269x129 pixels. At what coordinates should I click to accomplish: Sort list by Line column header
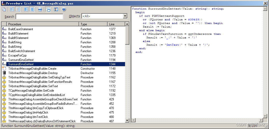pyautogui.click(x=116, y=24)
